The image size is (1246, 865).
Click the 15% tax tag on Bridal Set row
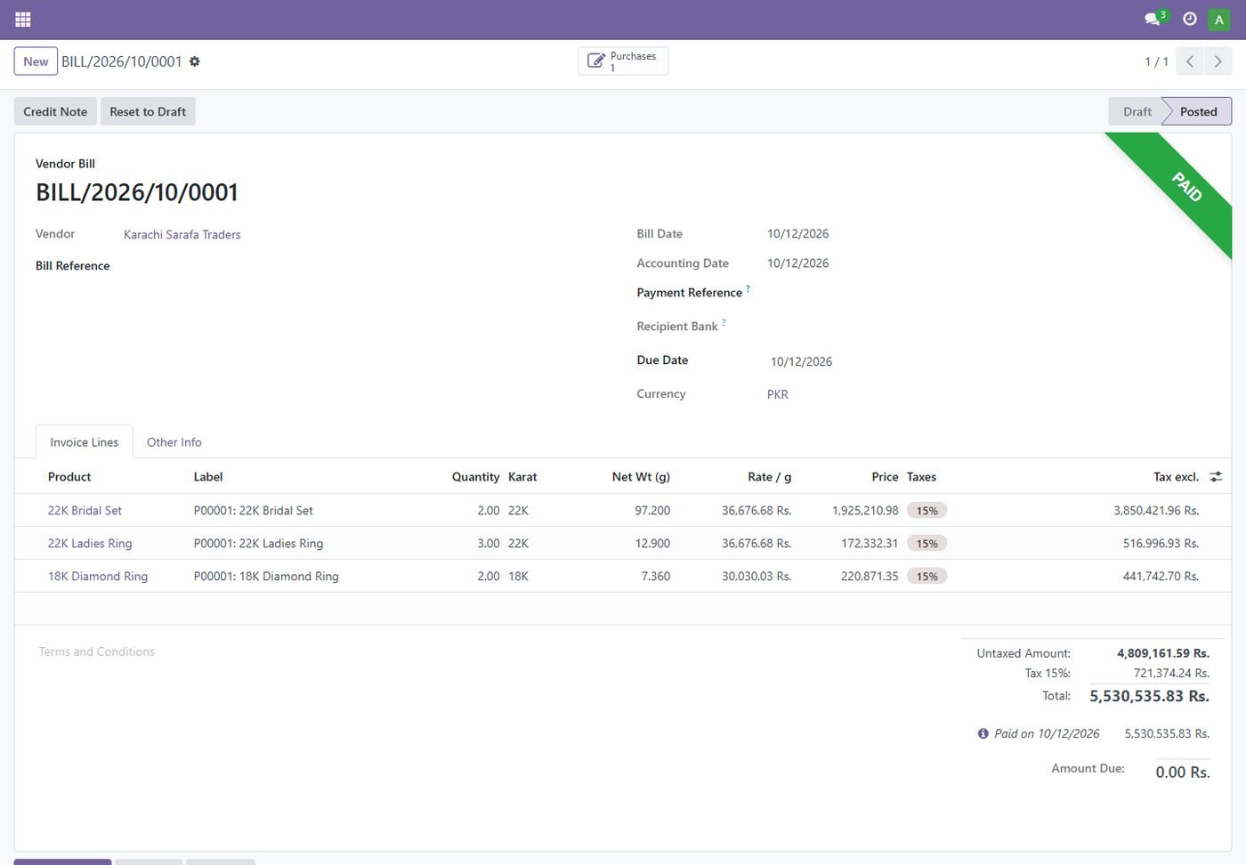[x=927, y=511]
